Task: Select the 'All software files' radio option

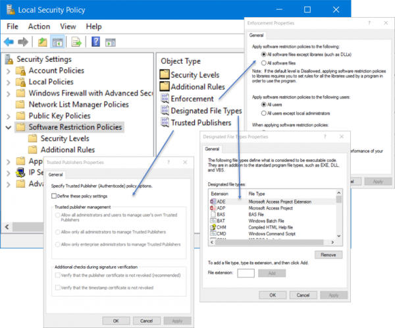Action: [x=264, y=63]
